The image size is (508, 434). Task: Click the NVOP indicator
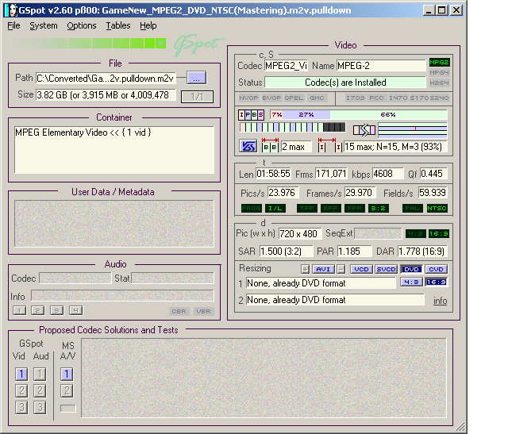248,98
